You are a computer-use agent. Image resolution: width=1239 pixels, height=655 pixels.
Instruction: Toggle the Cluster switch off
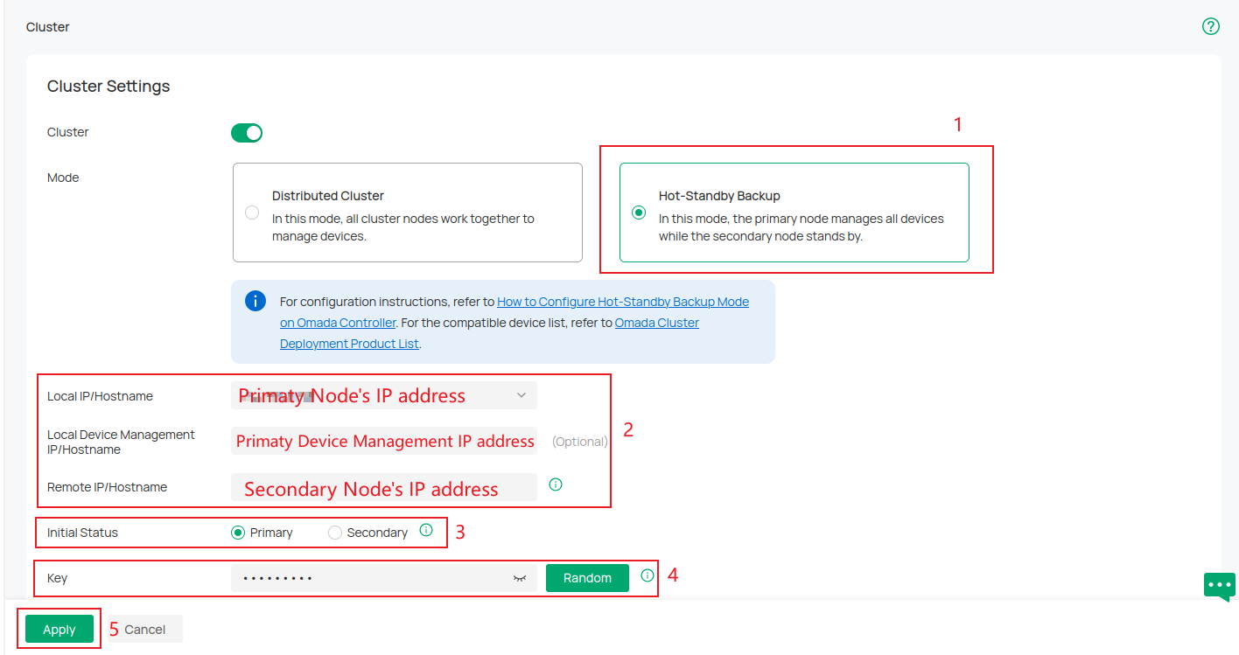(247, 132)
